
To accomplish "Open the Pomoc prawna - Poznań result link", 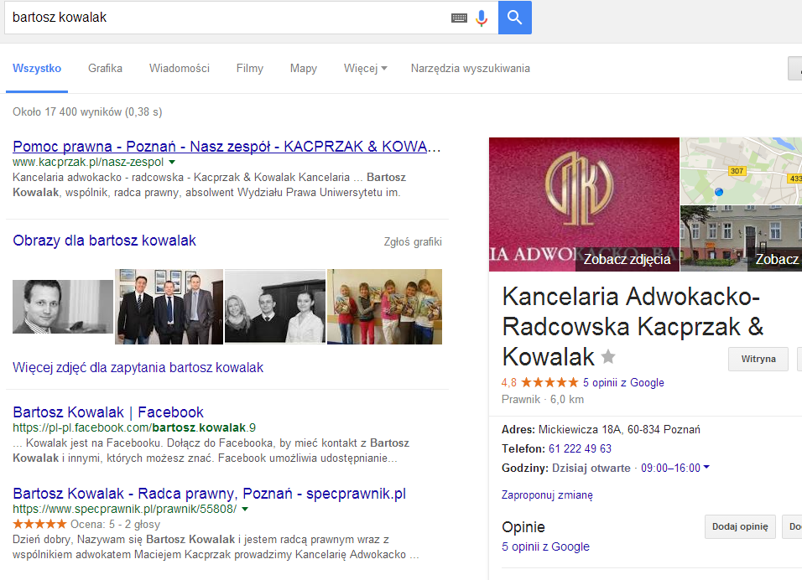I will 227,147.
